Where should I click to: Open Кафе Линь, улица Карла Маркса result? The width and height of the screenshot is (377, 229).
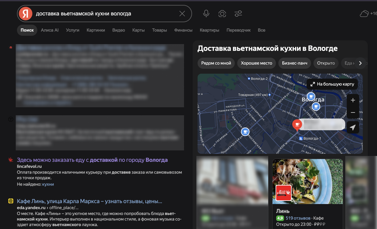coord(89,202)
